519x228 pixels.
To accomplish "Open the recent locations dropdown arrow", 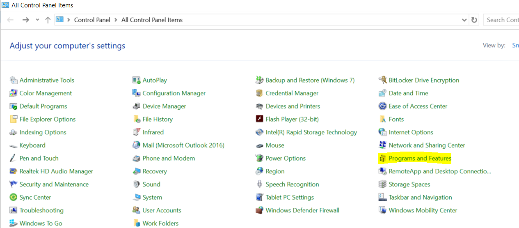I will (37, 20).
